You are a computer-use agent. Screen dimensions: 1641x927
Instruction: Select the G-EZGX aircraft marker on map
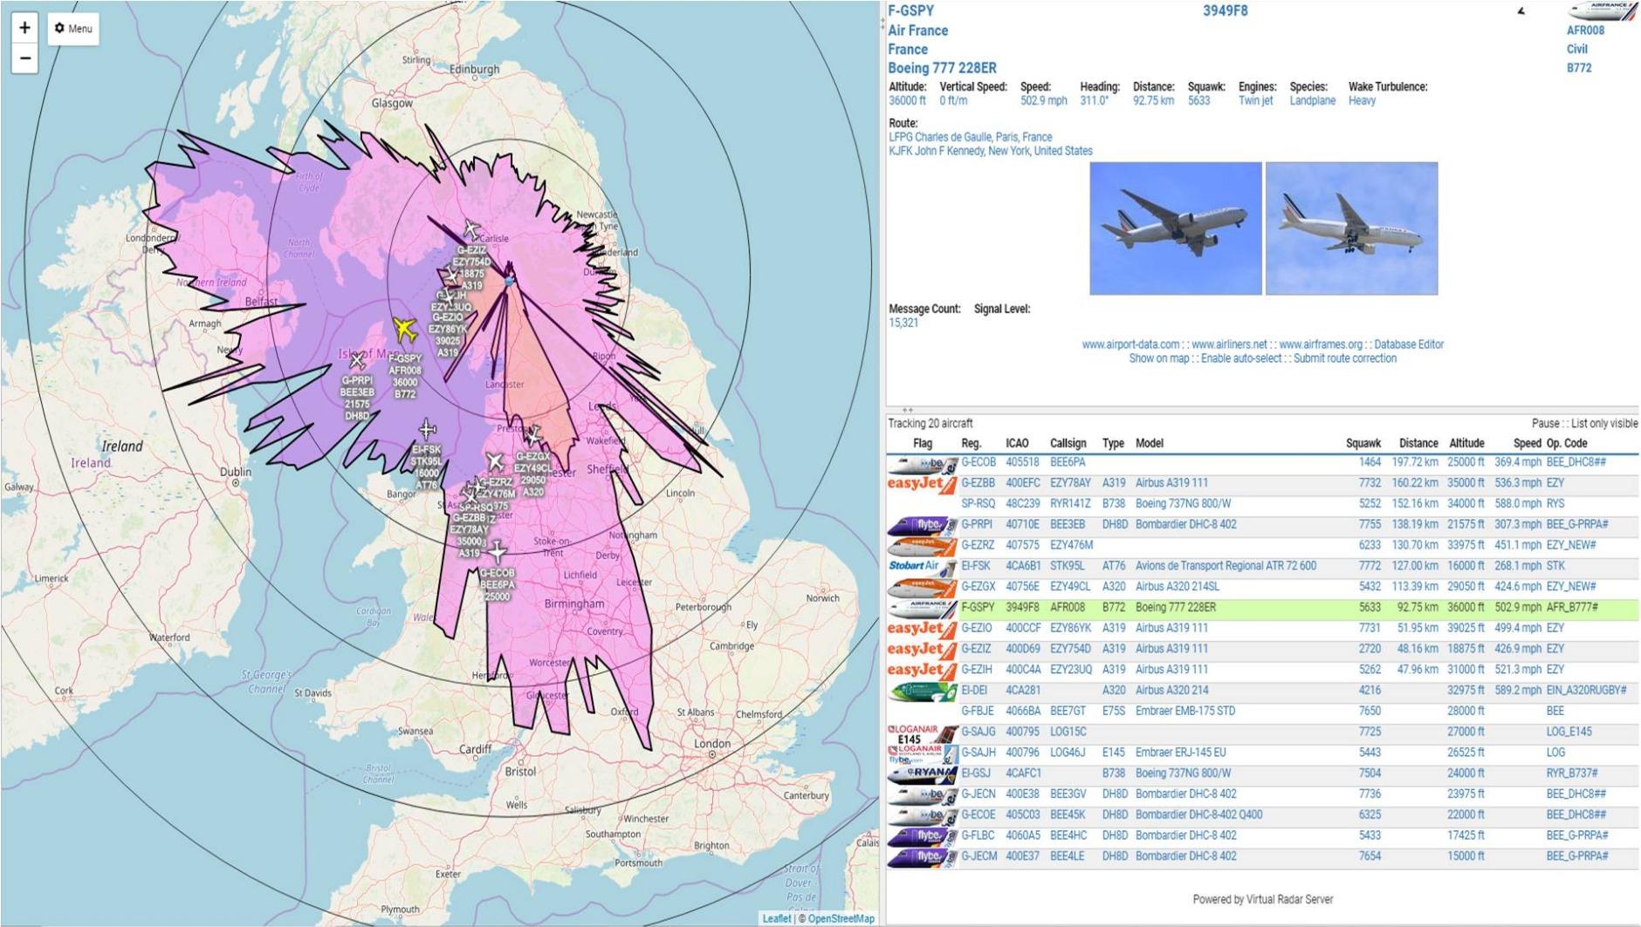tap(532, 434)
